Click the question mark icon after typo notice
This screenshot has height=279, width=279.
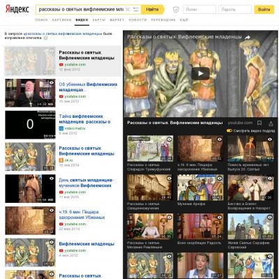point(46,38)
